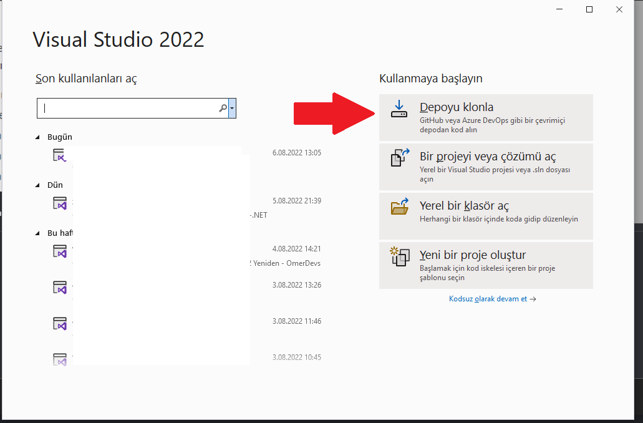This screenshot has width=643, height=423.
Task: Click timestamp 4.08.2022 14:21
Action: 296,249
